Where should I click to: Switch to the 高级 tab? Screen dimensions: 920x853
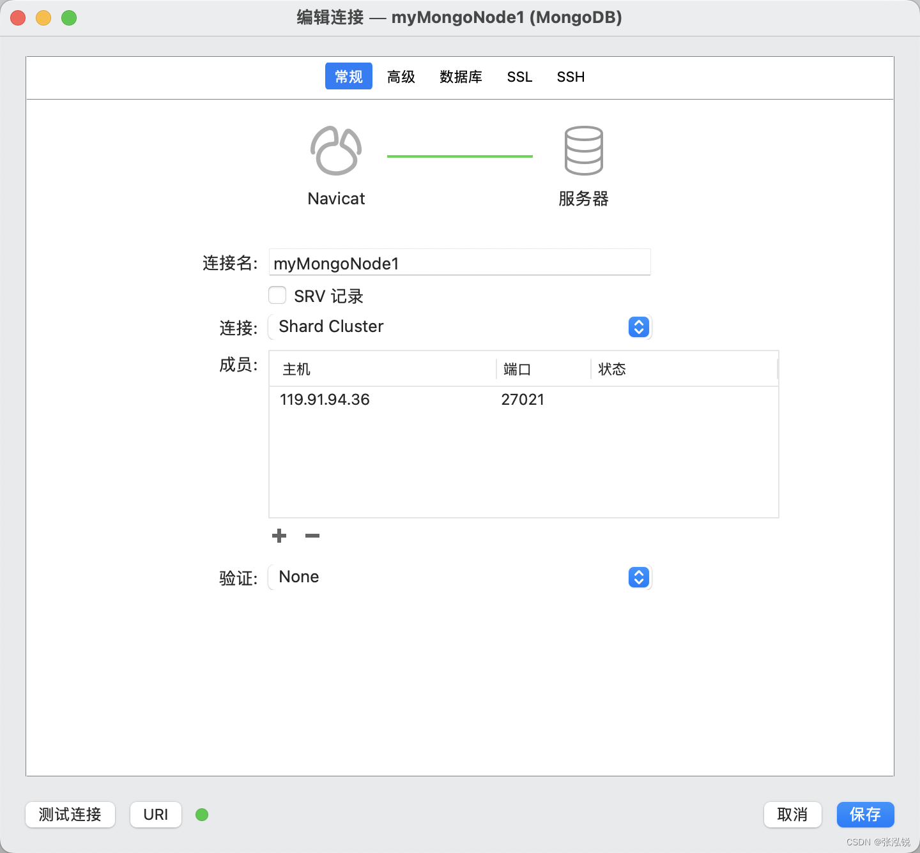pos(401,77)
